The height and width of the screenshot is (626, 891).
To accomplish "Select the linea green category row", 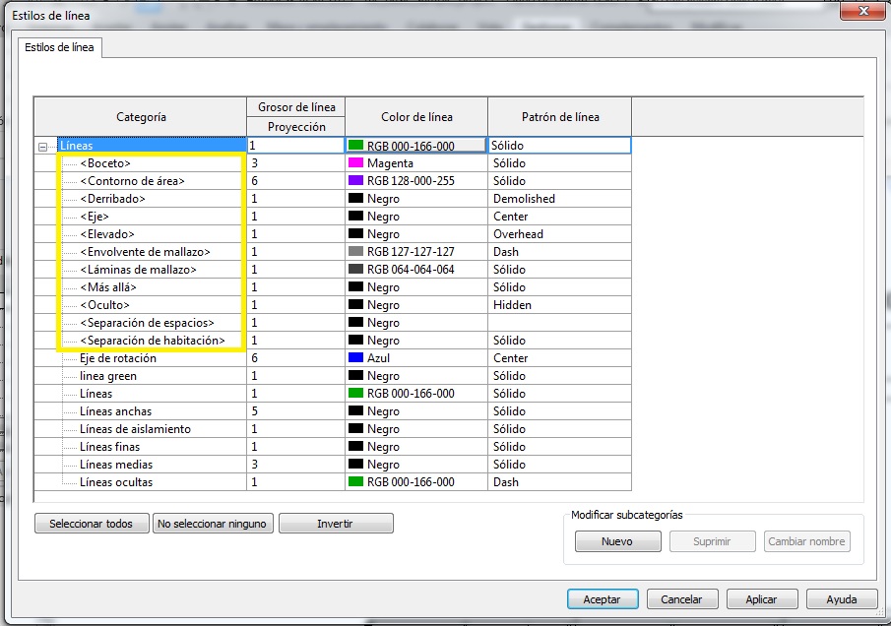I will 108,376.
